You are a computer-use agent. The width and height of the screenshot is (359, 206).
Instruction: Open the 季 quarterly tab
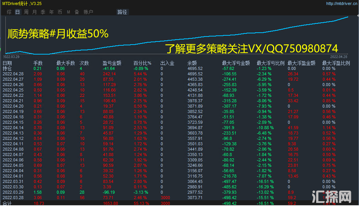[x=43, y=12]
